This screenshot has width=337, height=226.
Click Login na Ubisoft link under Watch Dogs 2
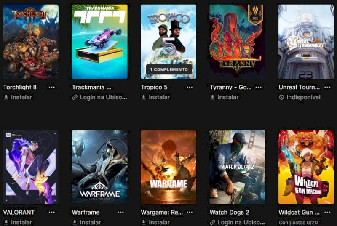[237, 222]
